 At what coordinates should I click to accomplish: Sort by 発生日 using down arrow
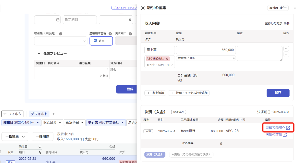tap(40, 147)
